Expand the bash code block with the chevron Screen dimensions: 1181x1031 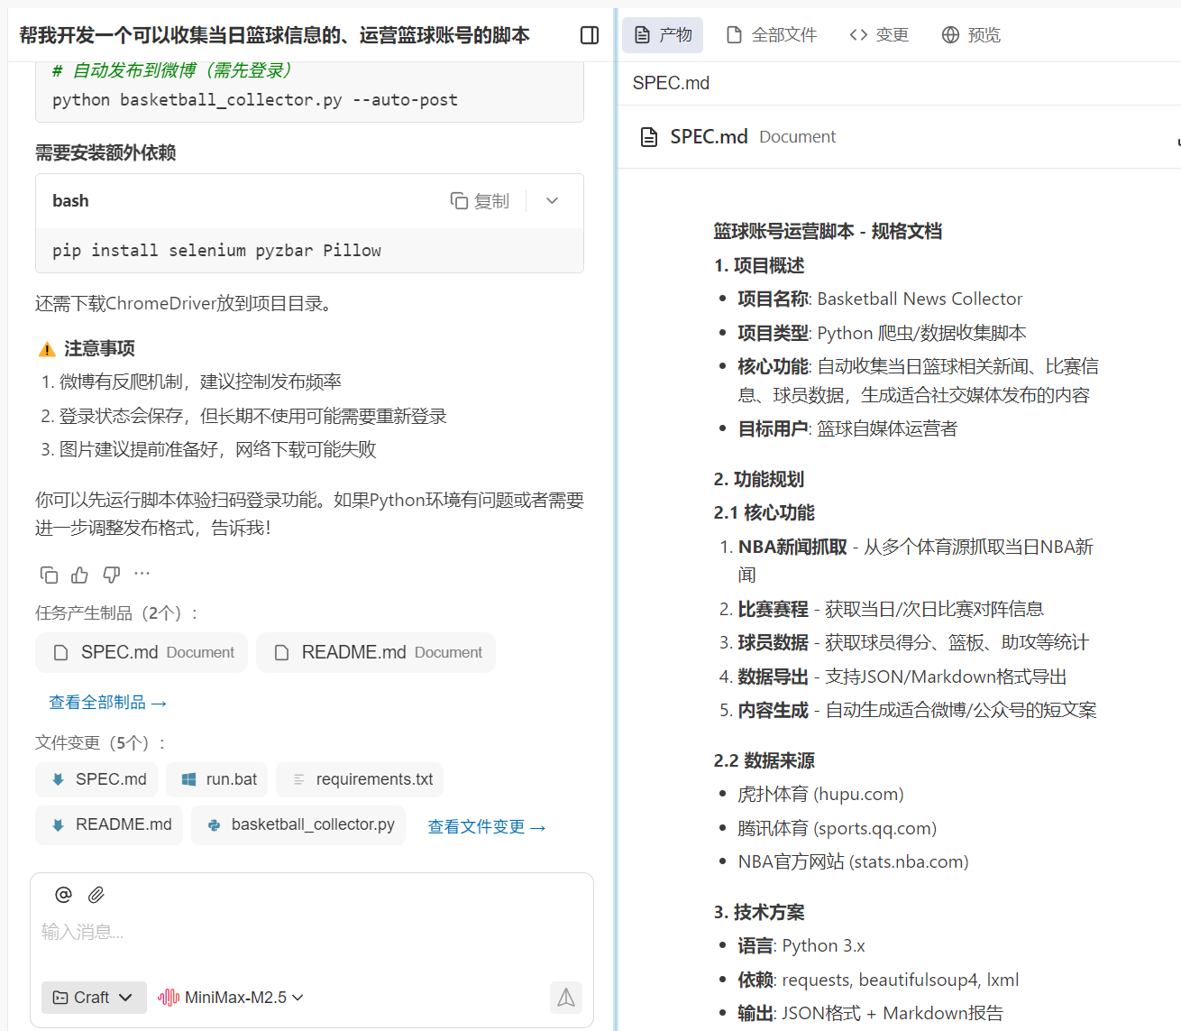(x=551, y=200)
